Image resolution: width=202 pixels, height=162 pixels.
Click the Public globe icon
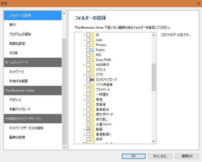[x=92, y=50]
